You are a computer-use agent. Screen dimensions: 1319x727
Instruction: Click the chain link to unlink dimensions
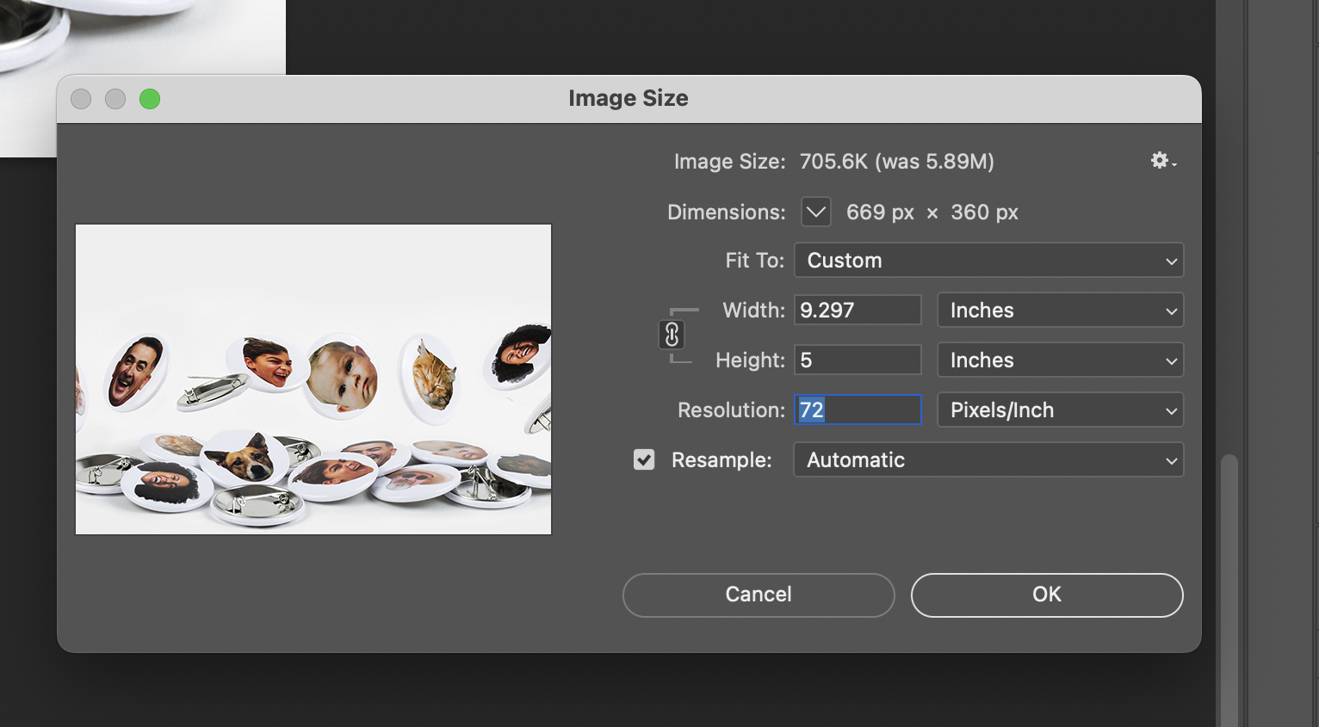point(672,336)
